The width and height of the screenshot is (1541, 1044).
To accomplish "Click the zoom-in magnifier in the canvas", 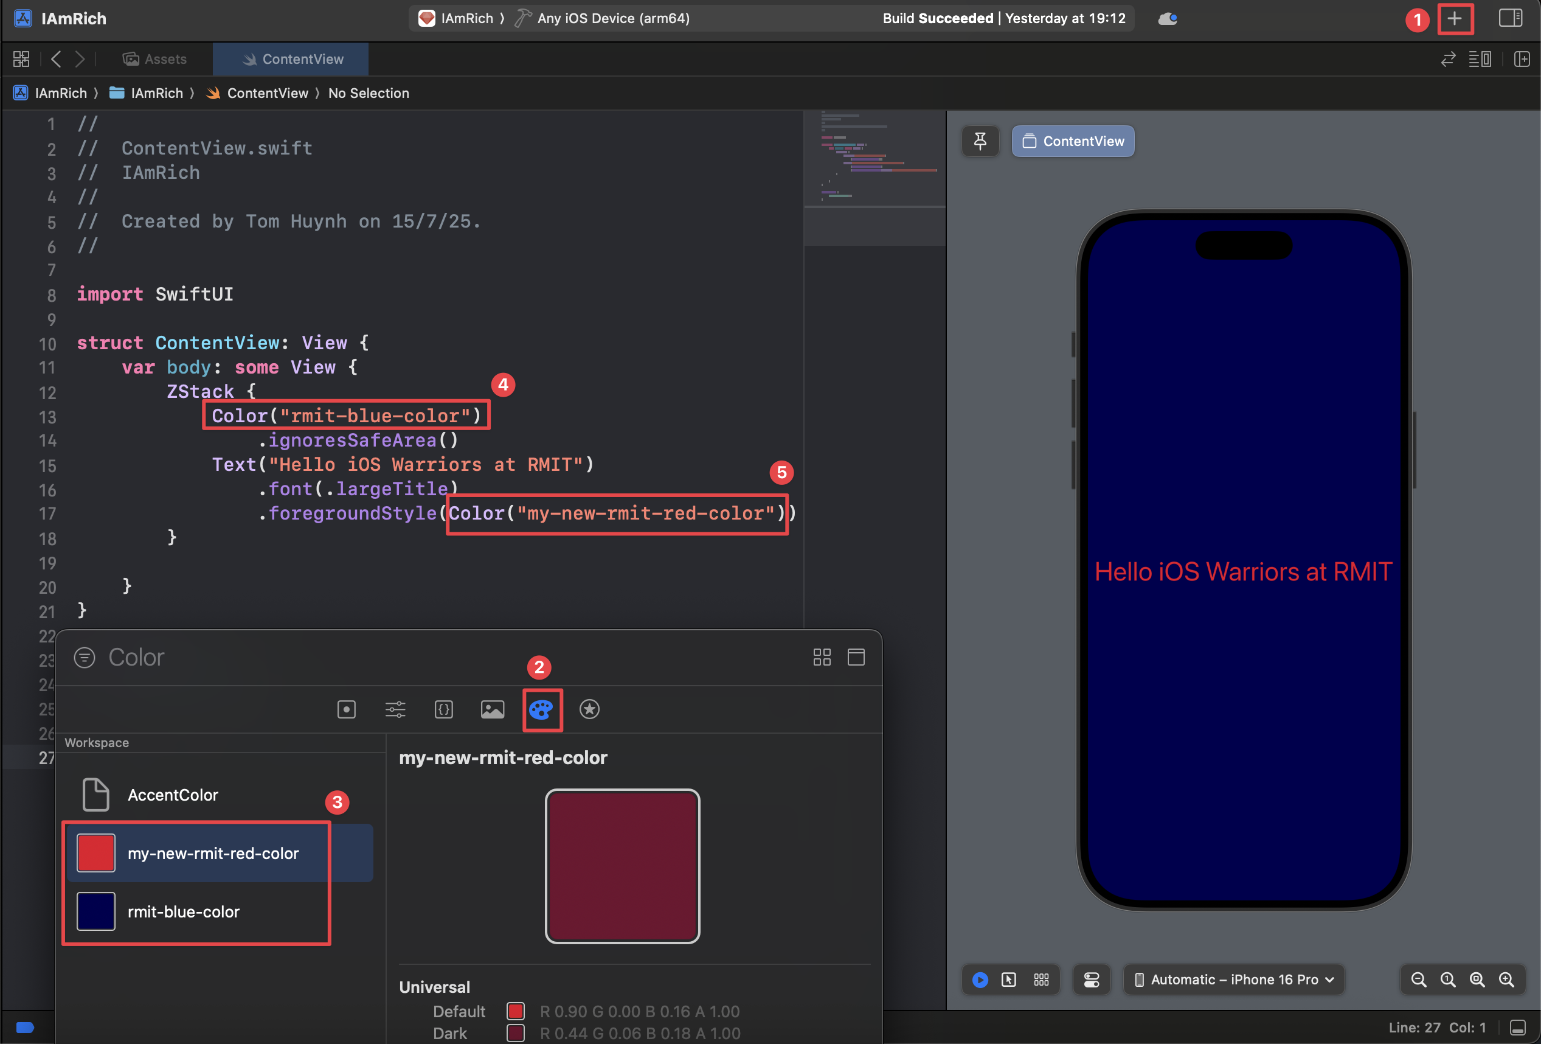I will 1506,980.
